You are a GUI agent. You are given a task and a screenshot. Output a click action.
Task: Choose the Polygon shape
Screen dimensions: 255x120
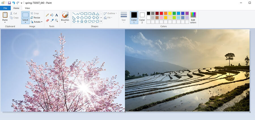tap(93, 14)
